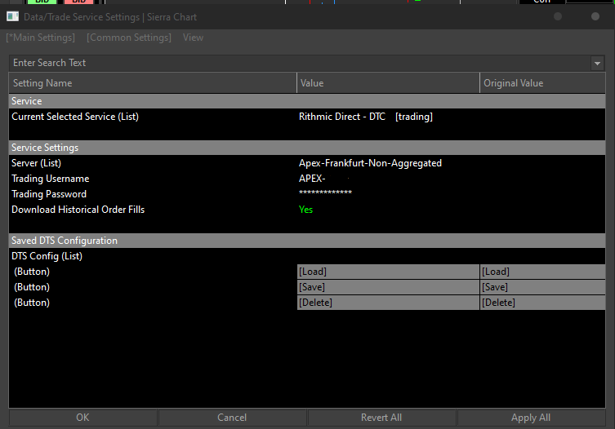Click [Save] in the Original Value column
The height and width of the screenshot is (429, 615).
[x=543, y=287]
